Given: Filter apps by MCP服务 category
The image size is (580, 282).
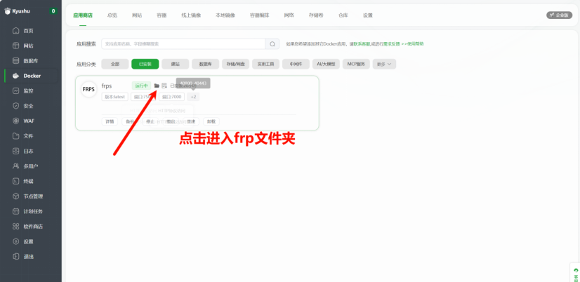Looking at the screenshot, I should 356,64.
